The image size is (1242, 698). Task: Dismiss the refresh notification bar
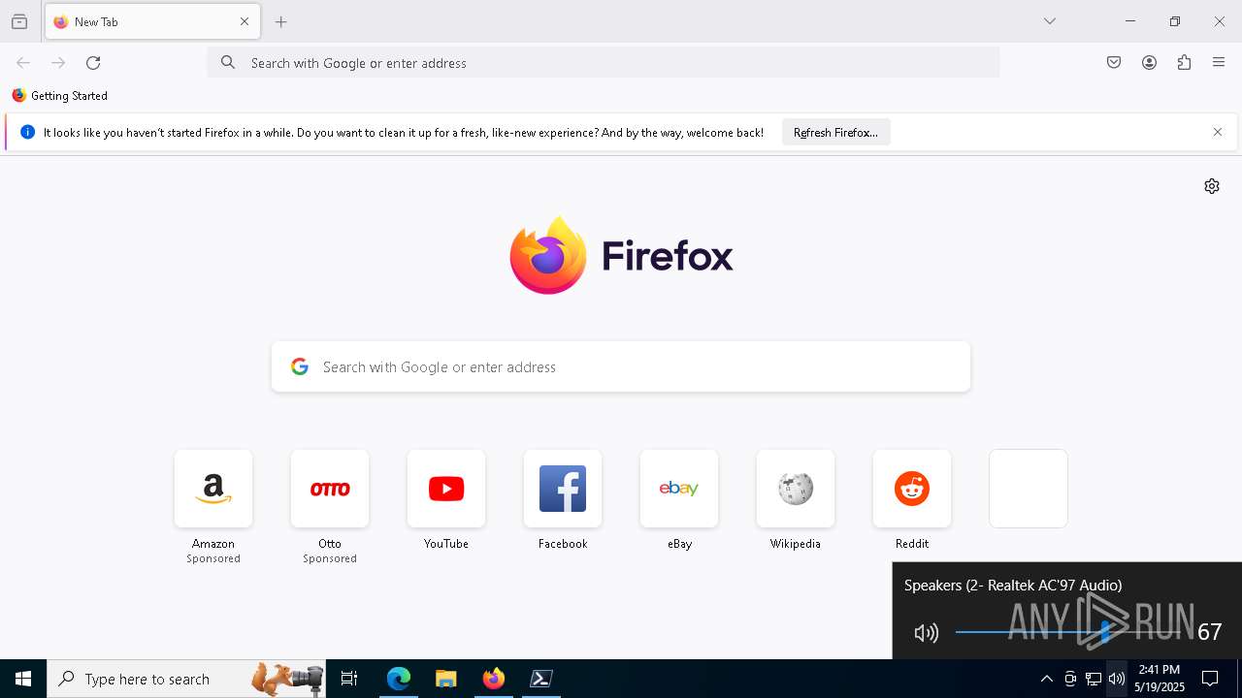click(x=1218, y=132)
